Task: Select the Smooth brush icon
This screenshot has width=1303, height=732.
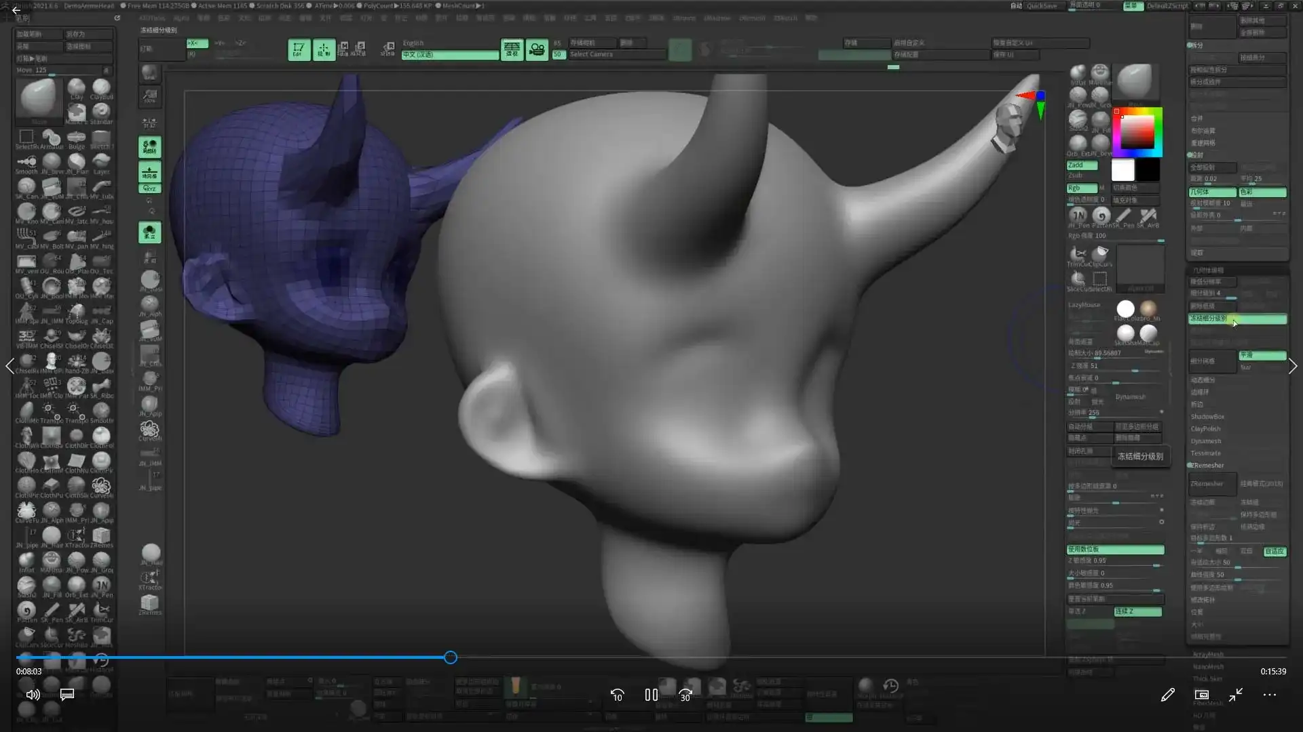Action: click(26, 162)
